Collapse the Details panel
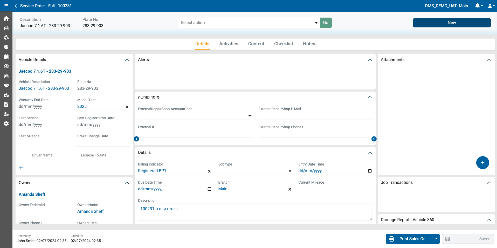 point(370,153)
